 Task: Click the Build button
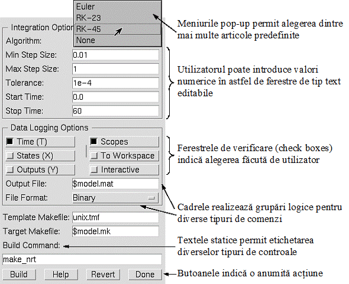[19, 275]
